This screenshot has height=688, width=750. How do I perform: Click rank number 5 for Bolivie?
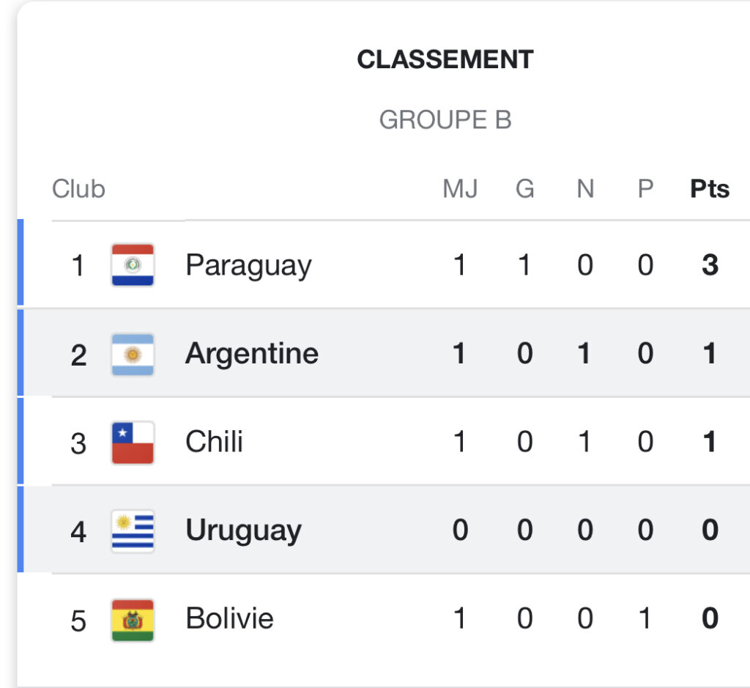[x=78, y=621]
